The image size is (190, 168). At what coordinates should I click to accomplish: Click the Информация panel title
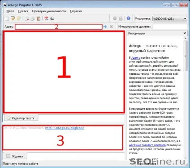coord(137,33)
